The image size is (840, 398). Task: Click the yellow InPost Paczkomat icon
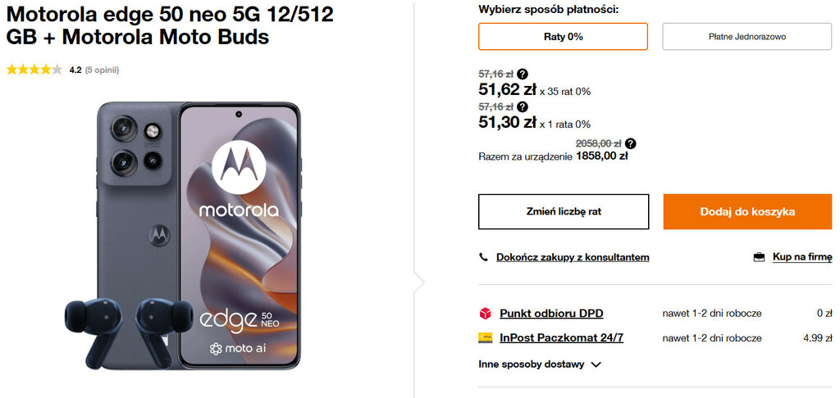click(485, 337)
